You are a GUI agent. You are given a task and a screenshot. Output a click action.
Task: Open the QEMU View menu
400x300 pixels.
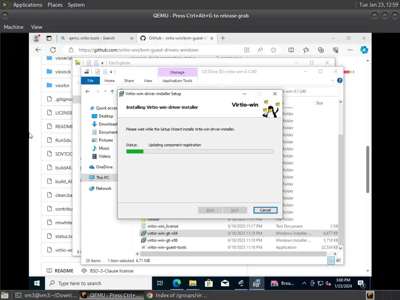click(37, 27)
